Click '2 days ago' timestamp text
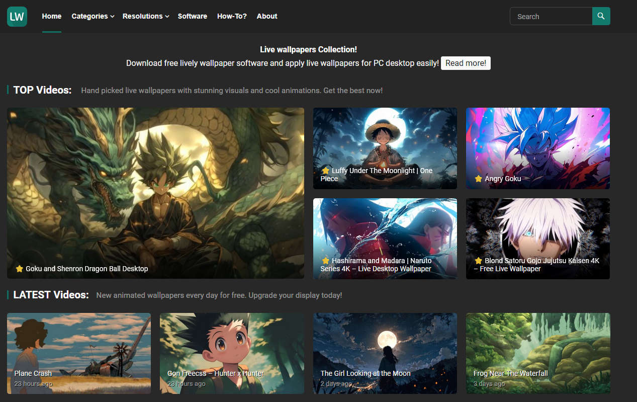Viewport: 637px width, 402px height. (336, 383)
